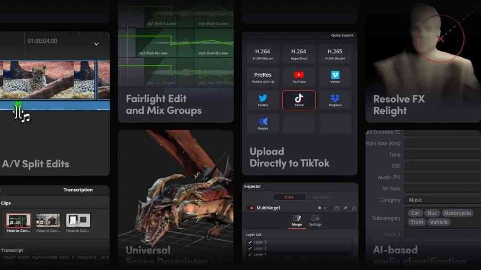
Task: Click the Clips section label
Action: pos(5,203)
